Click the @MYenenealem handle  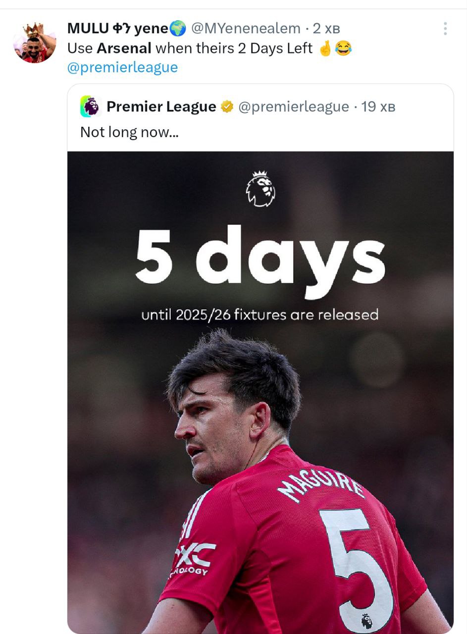(x=245, y=29)
